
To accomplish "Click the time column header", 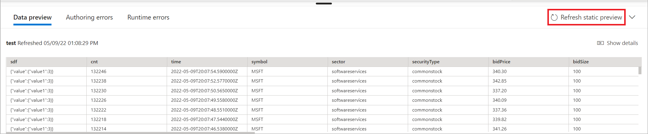I will click(x=207, y=62).
